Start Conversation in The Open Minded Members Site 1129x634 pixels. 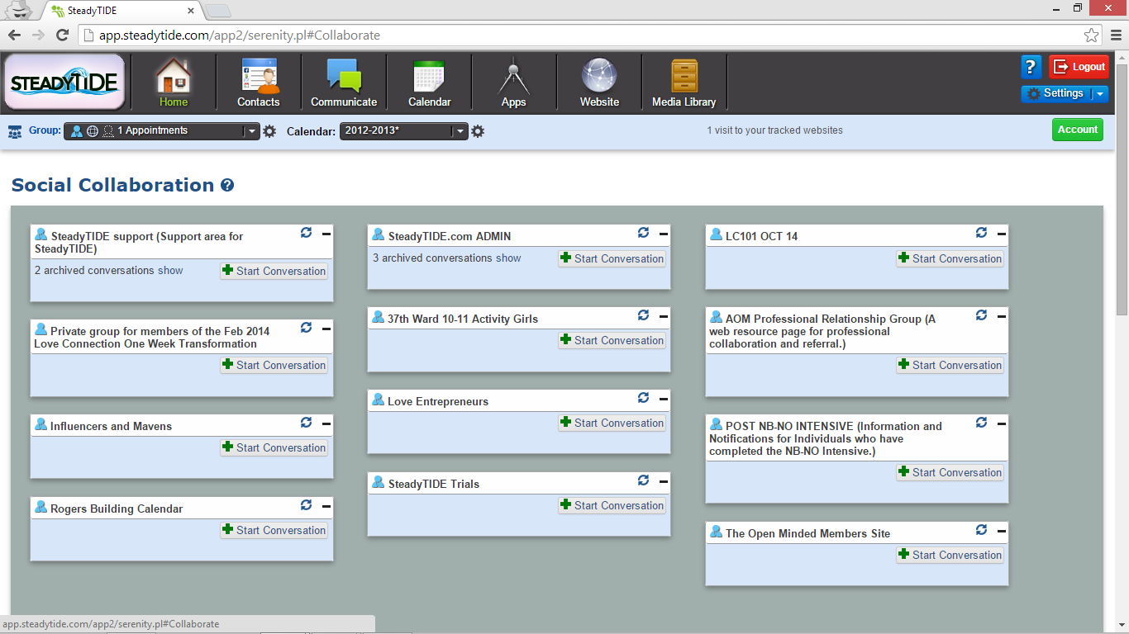(x=950, y=555)
